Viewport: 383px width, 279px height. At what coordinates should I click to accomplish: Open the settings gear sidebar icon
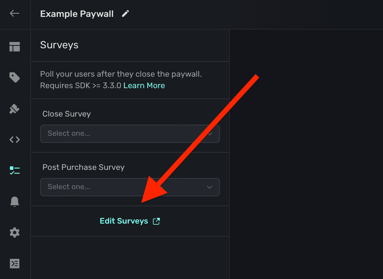(x=15, y=232)
